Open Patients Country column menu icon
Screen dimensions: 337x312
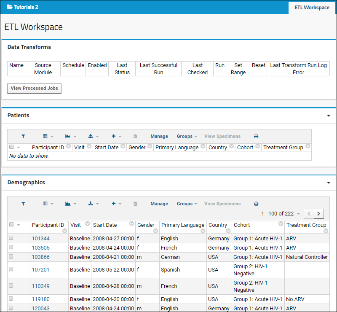231,146
